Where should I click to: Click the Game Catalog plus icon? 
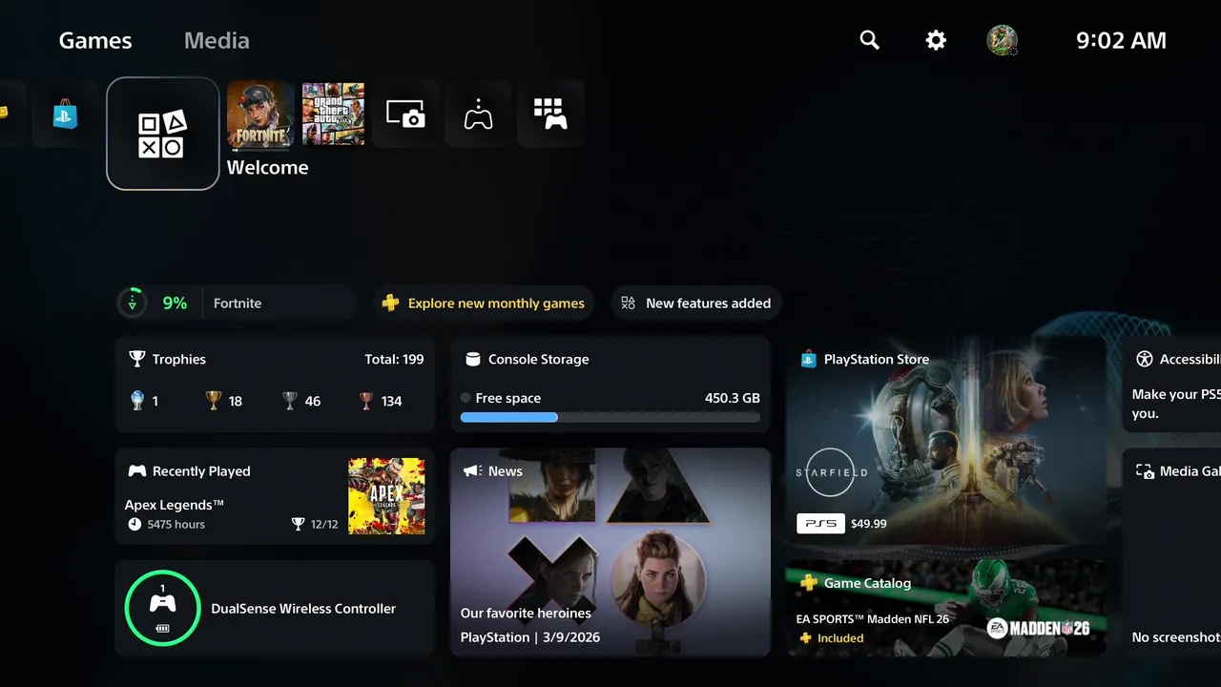808,583
